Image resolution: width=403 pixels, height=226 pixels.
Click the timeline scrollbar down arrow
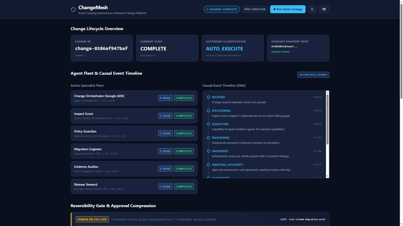(327, 176)
